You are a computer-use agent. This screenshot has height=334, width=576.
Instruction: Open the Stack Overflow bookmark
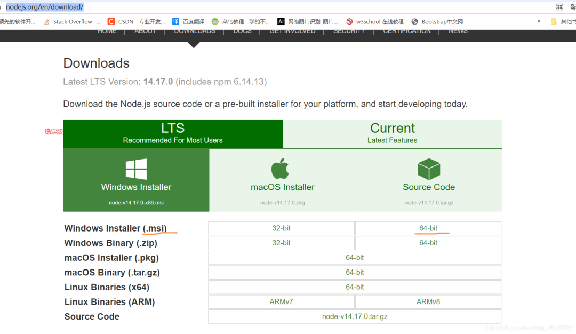click(71, 22)
